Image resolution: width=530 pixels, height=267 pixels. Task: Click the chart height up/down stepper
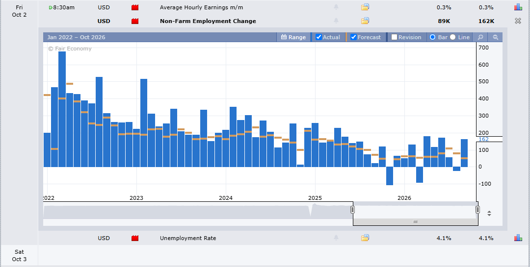click(x=489, y=213)
